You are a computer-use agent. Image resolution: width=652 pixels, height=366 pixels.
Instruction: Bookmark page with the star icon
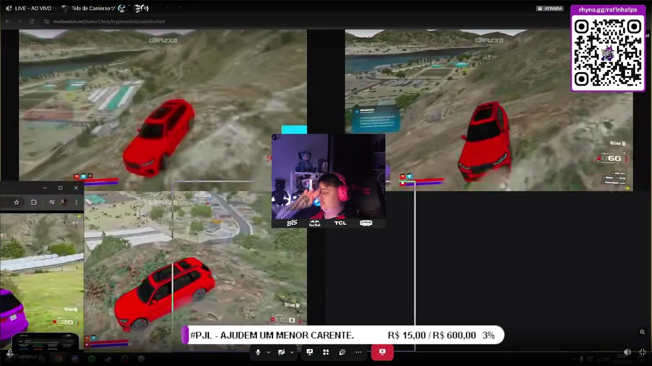16,202
